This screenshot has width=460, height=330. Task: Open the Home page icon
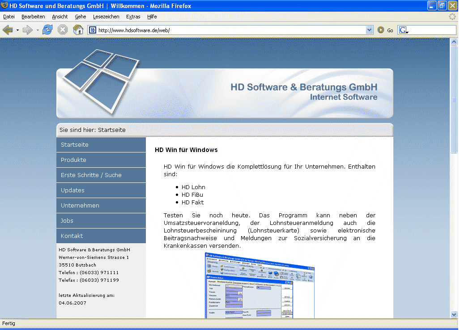tap(78, 30)
